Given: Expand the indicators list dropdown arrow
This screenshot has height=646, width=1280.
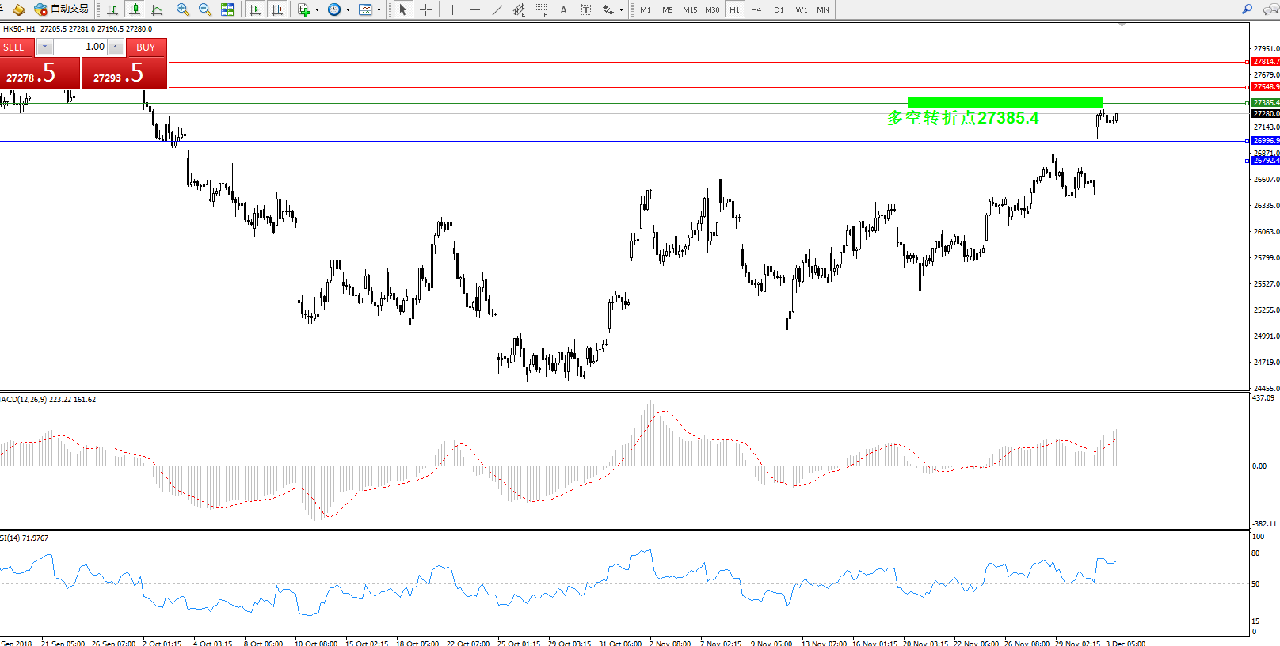Looking at the screenshot, I should pos(317,10).
